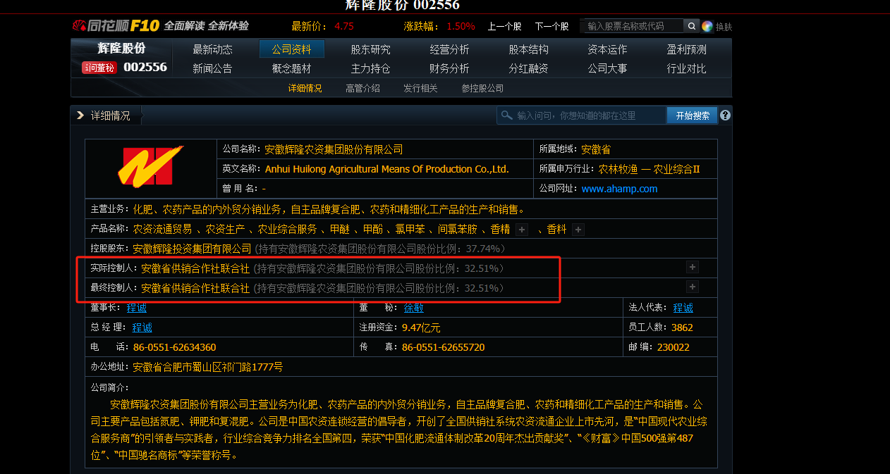Go to the previous stock (上一个股)

tap(504, 26)
